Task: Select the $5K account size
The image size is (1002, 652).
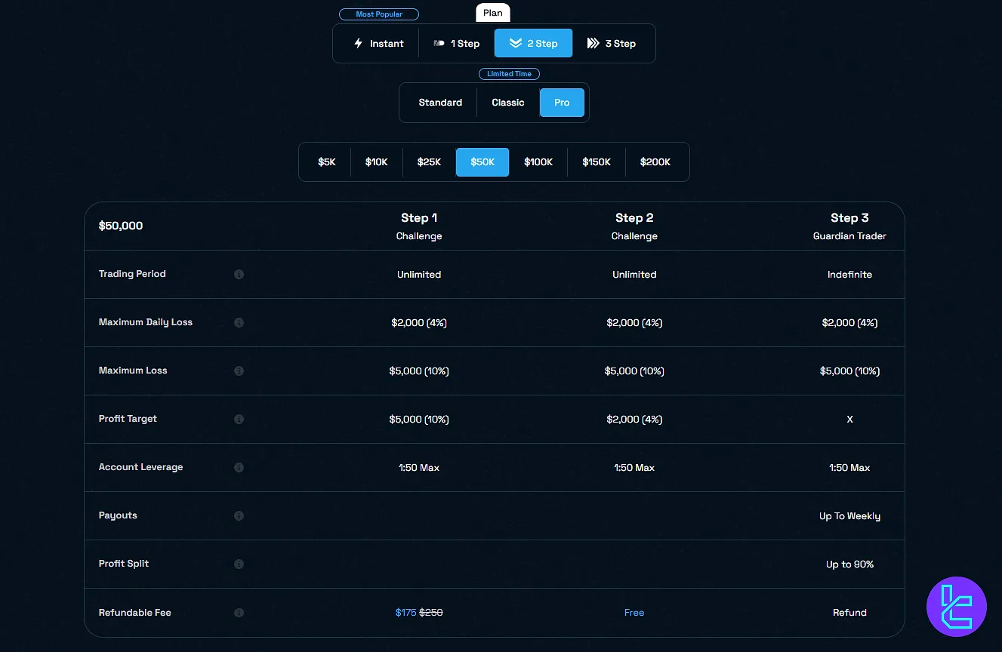Action: [x=326, y=162]
